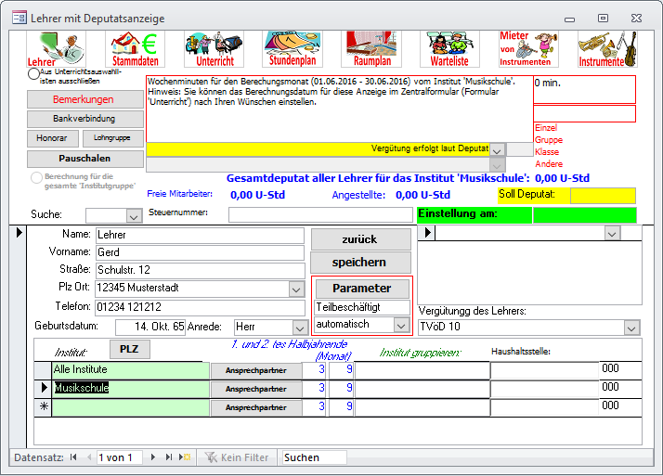
Task: Expand the Anrede 'Herr' dropdown
Action: click(x=299, y=328)
